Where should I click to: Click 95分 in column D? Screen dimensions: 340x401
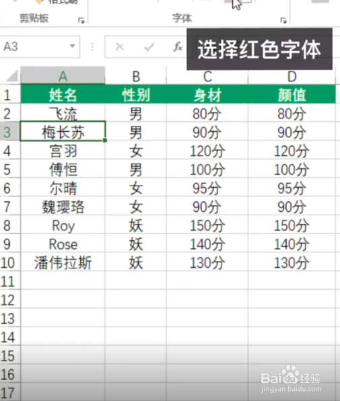tap(292, 188)
